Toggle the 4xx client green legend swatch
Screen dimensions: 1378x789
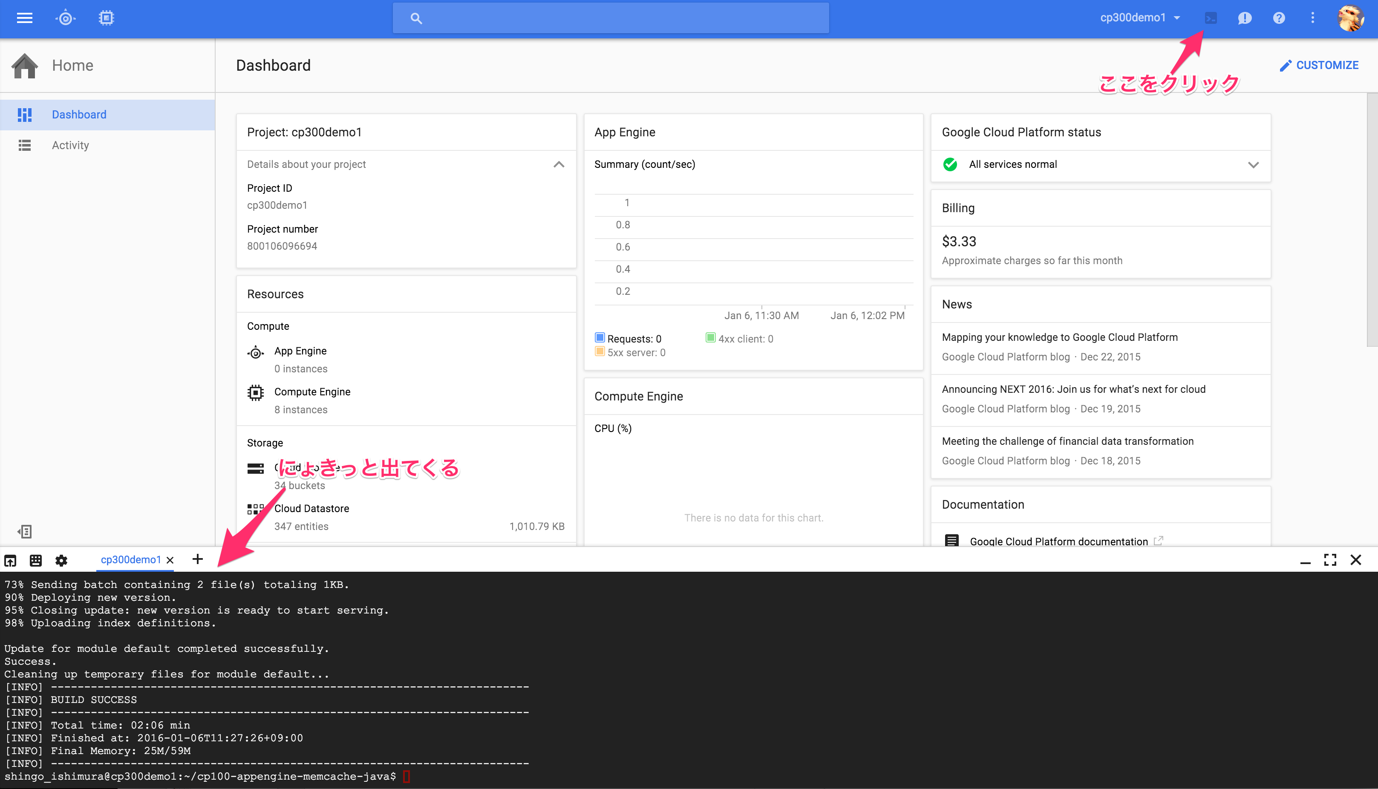coord(710,337)
